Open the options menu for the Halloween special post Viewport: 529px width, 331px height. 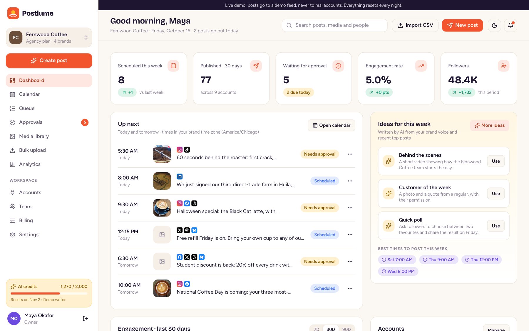tap(350, 208)
